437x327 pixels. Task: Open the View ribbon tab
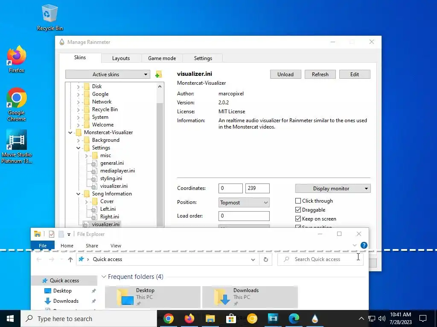116,246
